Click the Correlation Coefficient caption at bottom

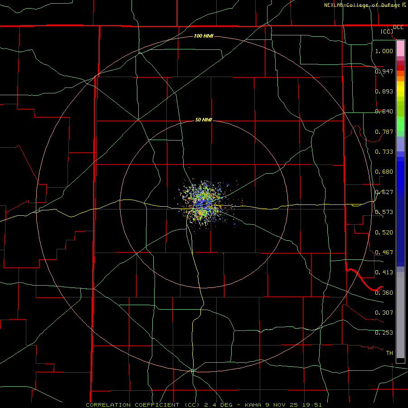point(204,405)
